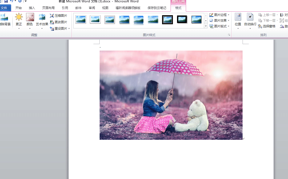Open the Selection Pane (选择窗格)
Screen dimensions: 288x179
tap(267, 26)
